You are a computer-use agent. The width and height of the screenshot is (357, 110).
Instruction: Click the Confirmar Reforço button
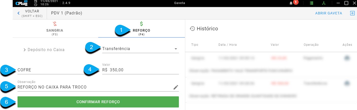click(x=98, y=102)
